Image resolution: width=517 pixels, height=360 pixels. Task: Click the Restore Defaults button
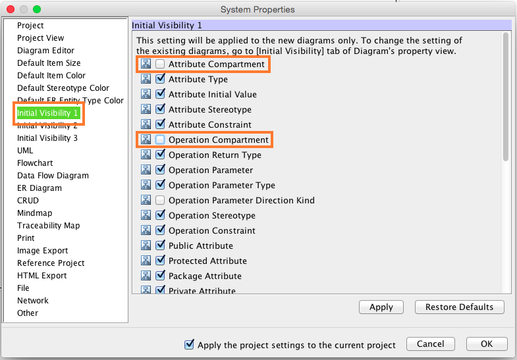pyautogui.click(x=459, y=307)
